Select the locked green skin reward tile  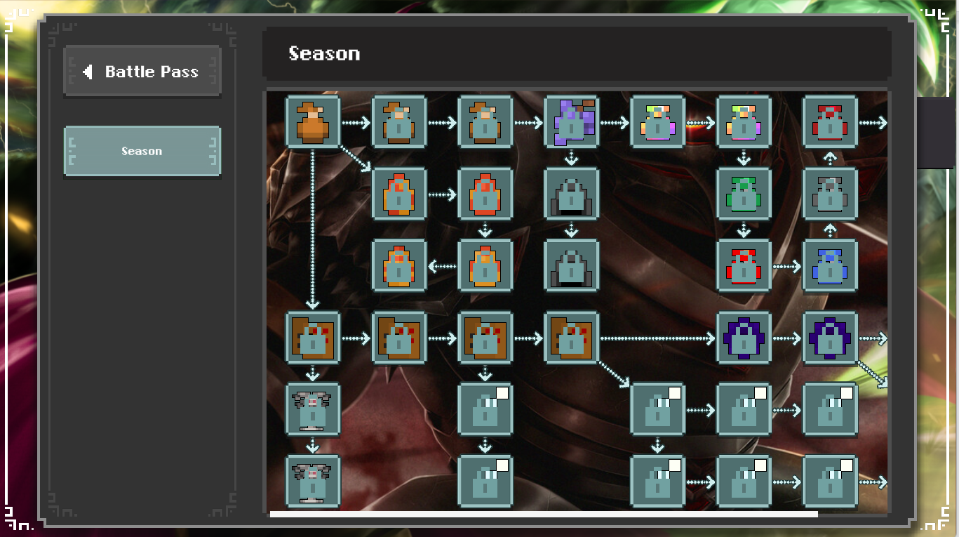point(744,194)
